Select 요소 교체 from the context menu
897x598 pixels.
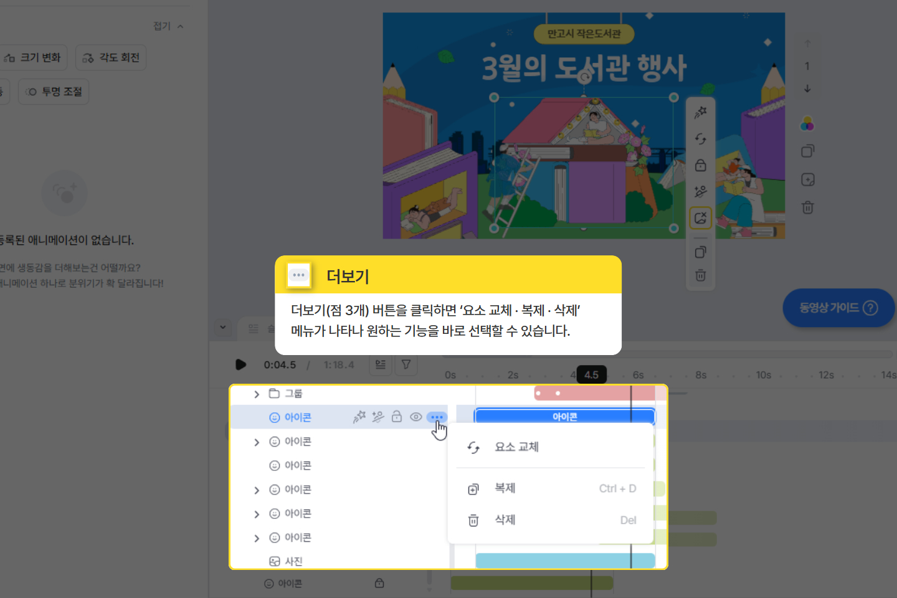point(516,447)
